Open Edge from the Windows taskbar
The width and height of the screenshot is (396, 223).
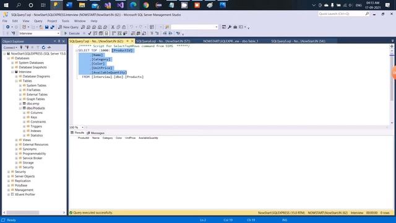133,5
